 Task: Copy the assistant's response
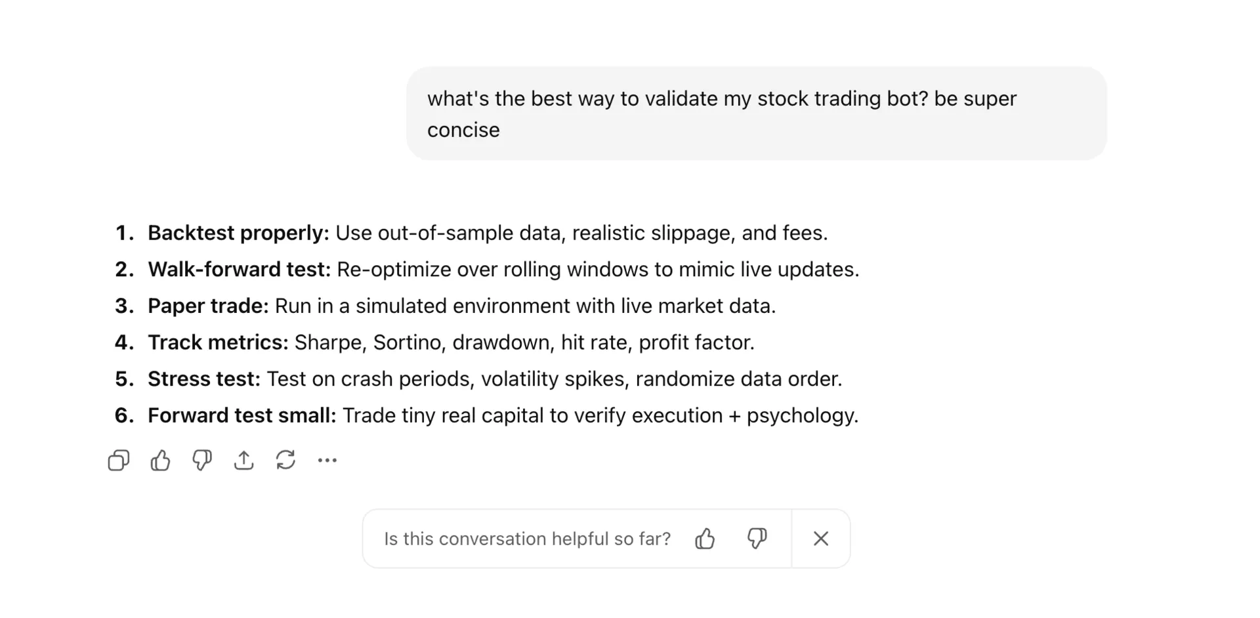coord(118,460)
